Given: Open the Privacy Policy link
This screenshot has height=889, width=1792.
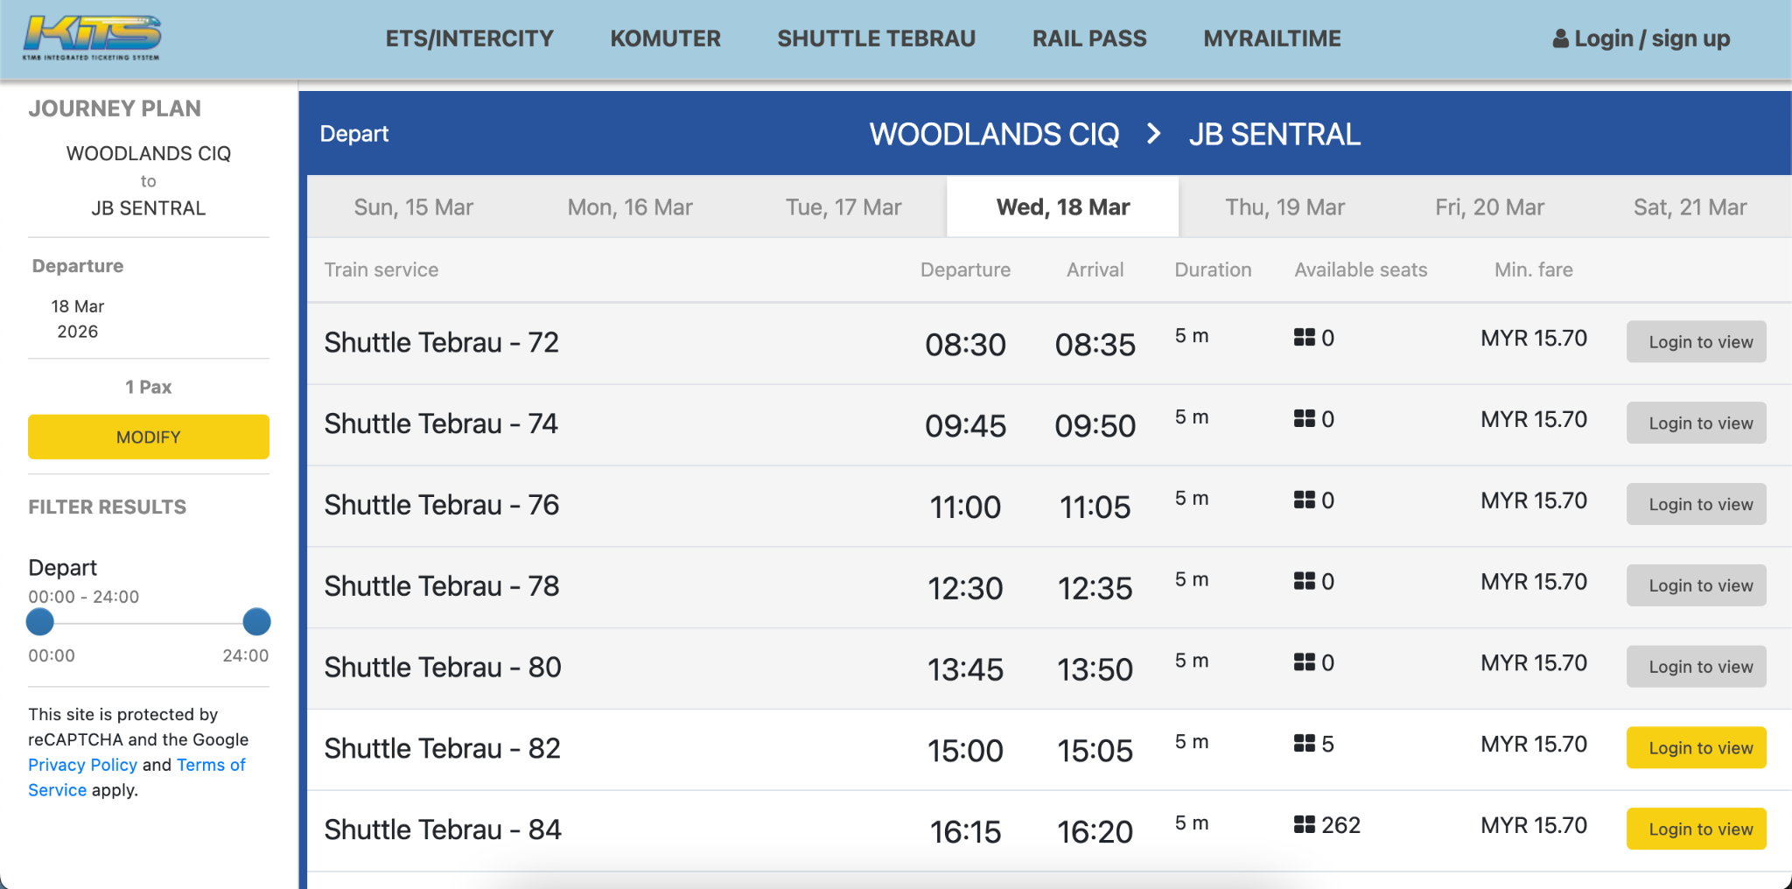Looking at the screenshot, I should pyautogui.click(x=83, y=764).
